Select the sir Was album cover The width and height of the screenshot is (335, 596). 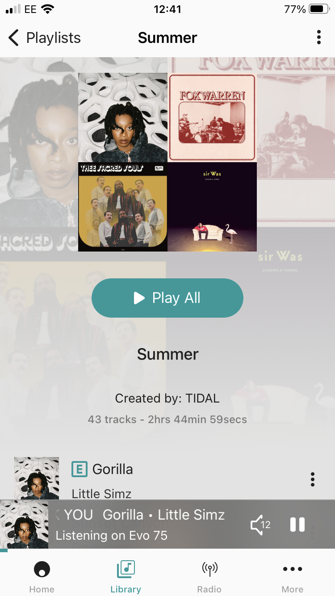[212, 207]
